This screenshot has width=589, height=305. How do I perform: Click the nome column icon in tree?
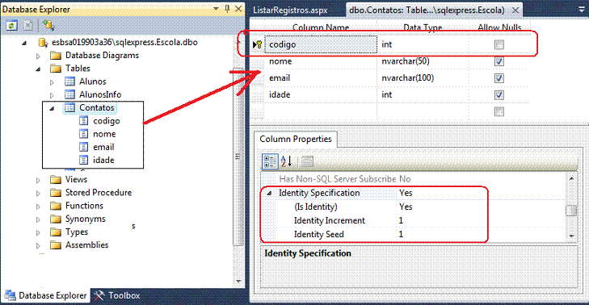click(84, 134)
